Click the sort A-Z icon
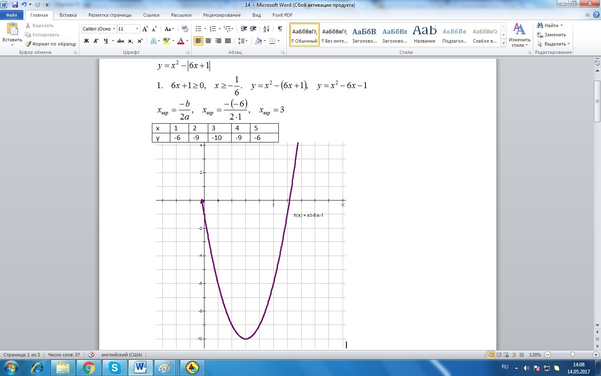601x376 pixels. pyautogui.click(x=266, y=29)
